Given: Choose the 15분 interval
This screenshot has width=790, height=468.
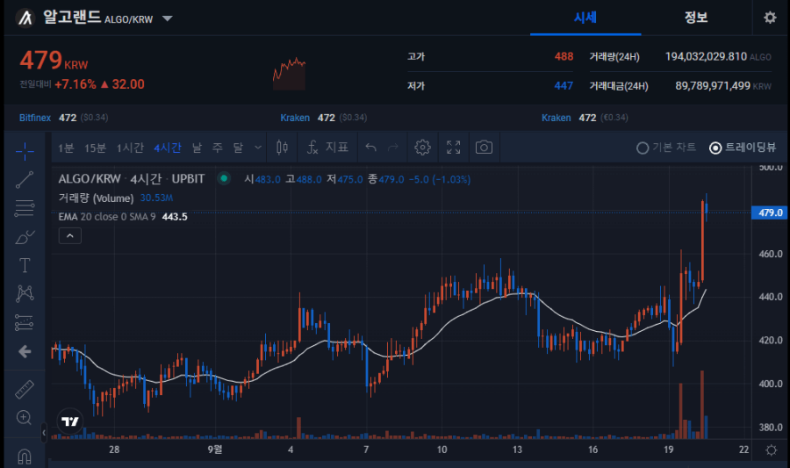Looking at the screenshot, I should pos(95,148).
